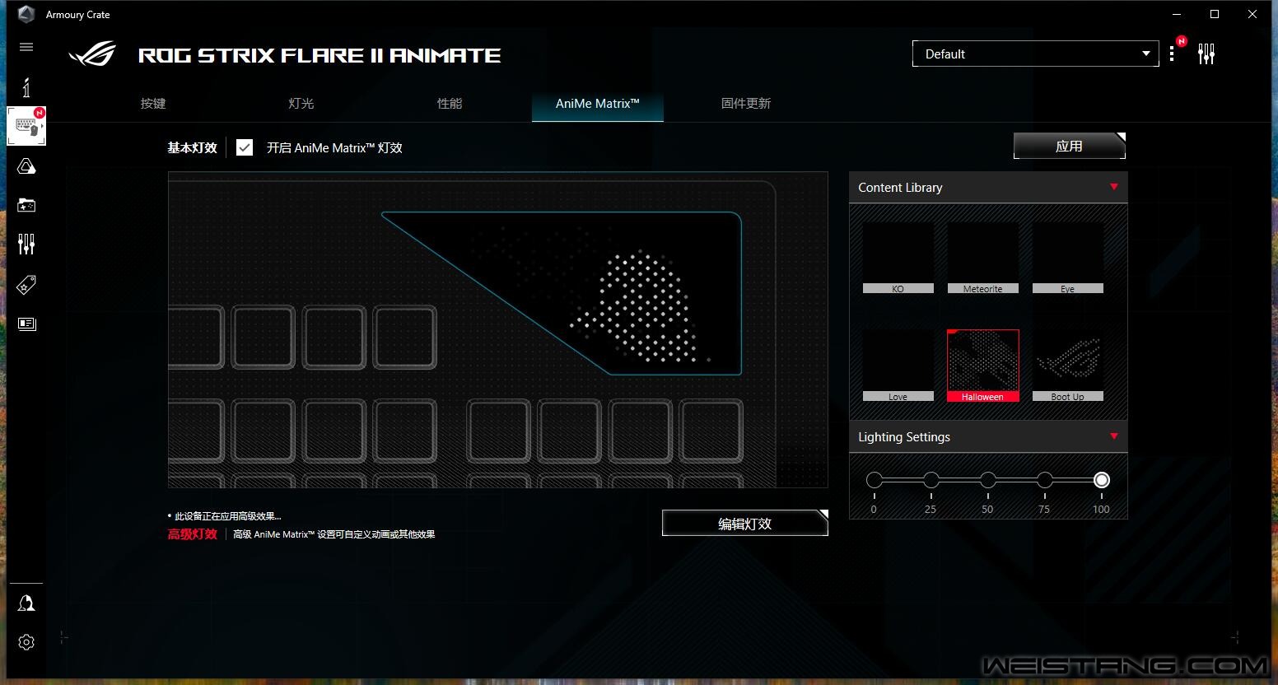
Task: Open the three-dot profile options menu
Action: (1172, 54)
